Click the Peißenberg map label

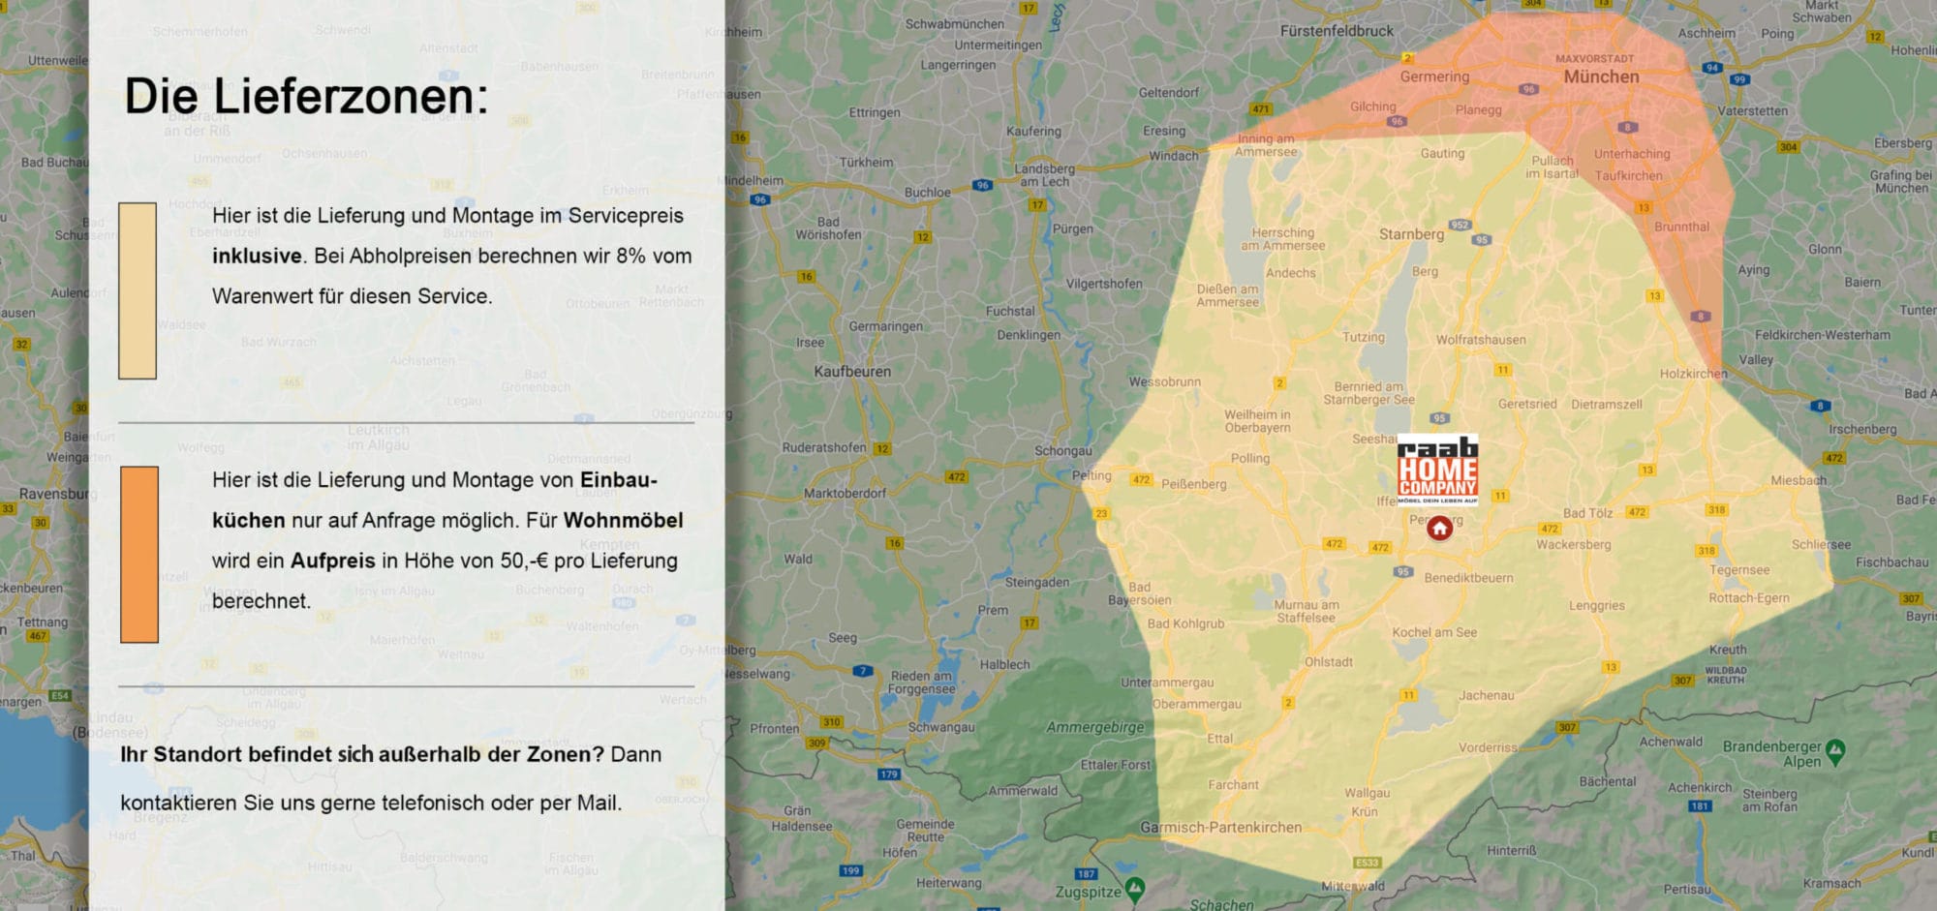1193,484
